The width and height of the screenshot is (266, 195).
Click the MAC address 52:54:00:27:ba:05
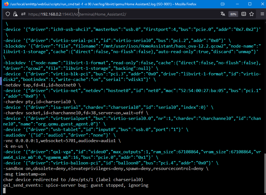point(202,91)
